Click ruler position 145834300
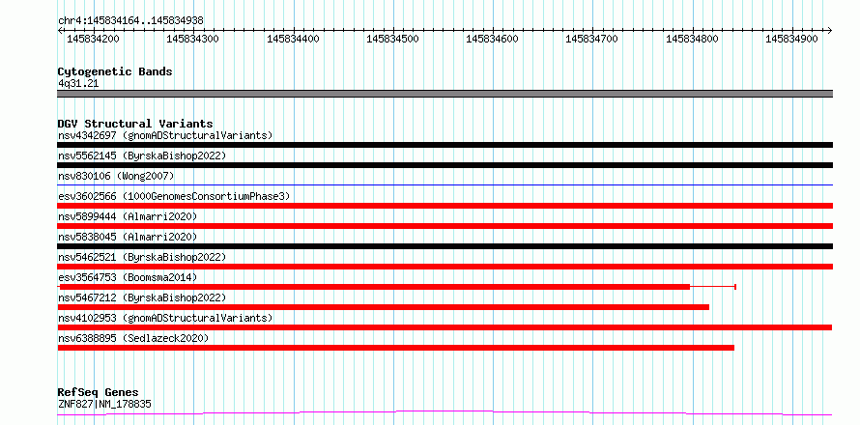860x425 pixels. point(192,39)
